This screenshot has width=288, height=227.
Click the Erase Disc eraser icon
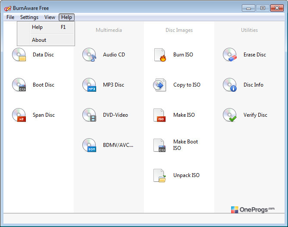230,55
